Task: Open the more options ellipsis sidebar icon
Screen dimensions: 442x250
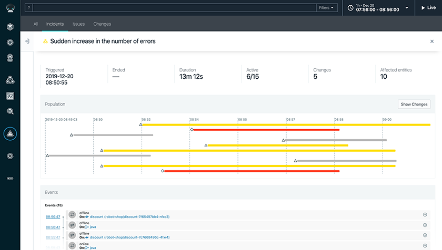Action: [x=10, y=178]
